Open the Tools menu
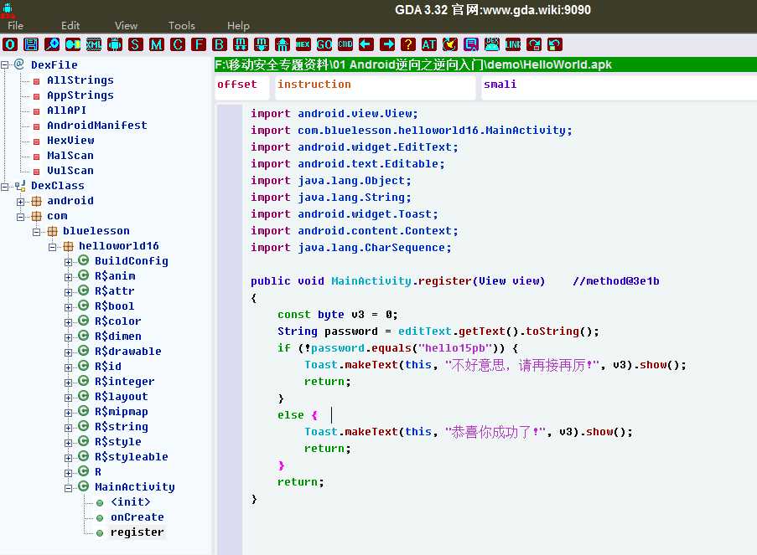Image resolution: width=757 pixels, height=555 pixels. 182,26
